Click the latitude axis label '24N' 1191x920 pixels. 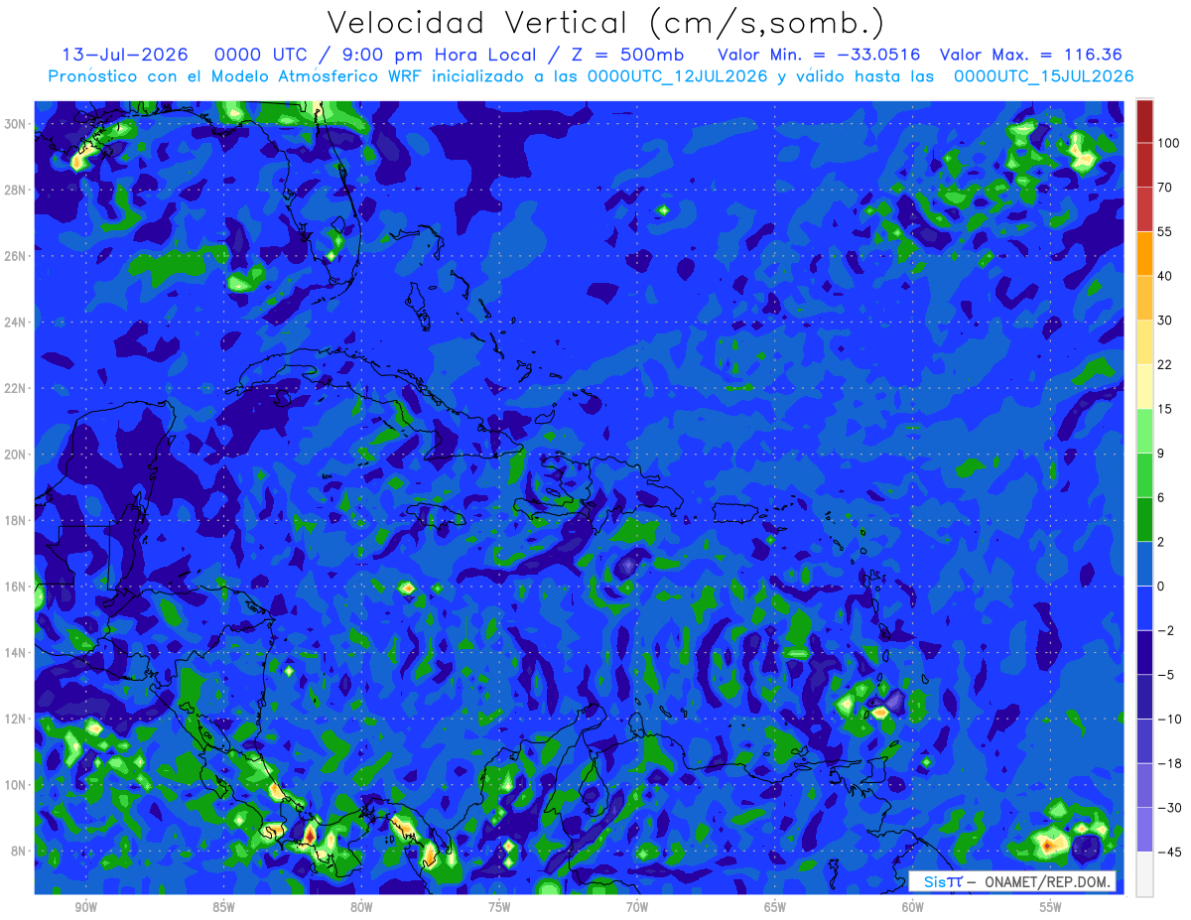point(16,323)
